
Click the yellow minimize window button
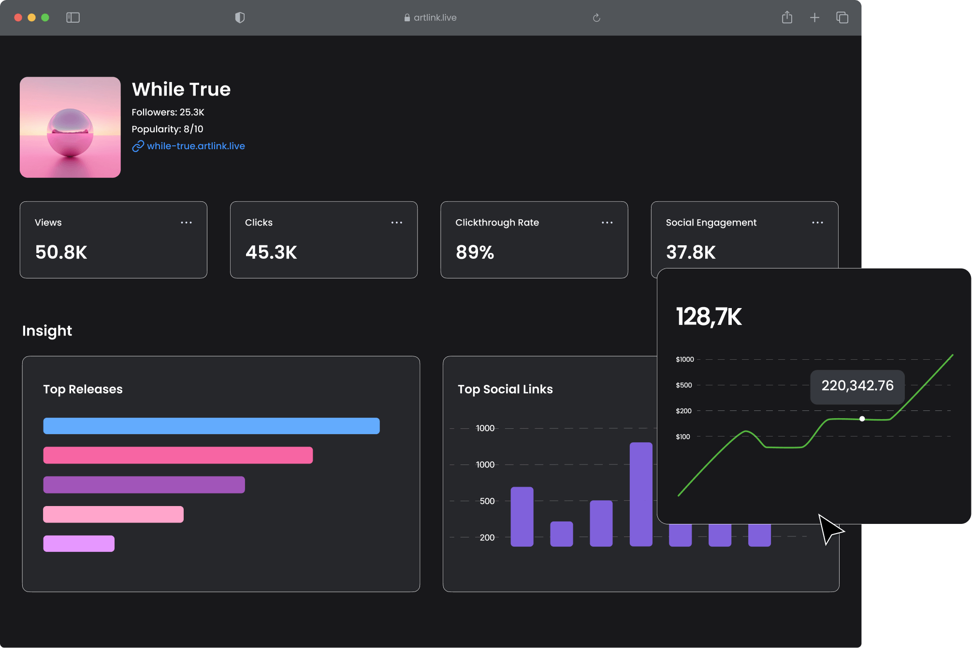(x=32, y=18)
